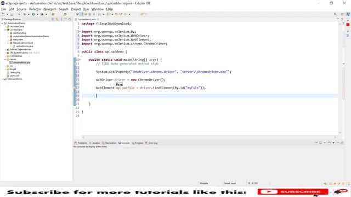Screen dimensions: 351x197
Task: Click the New Java Package icon
Action: tap(53, 14)
